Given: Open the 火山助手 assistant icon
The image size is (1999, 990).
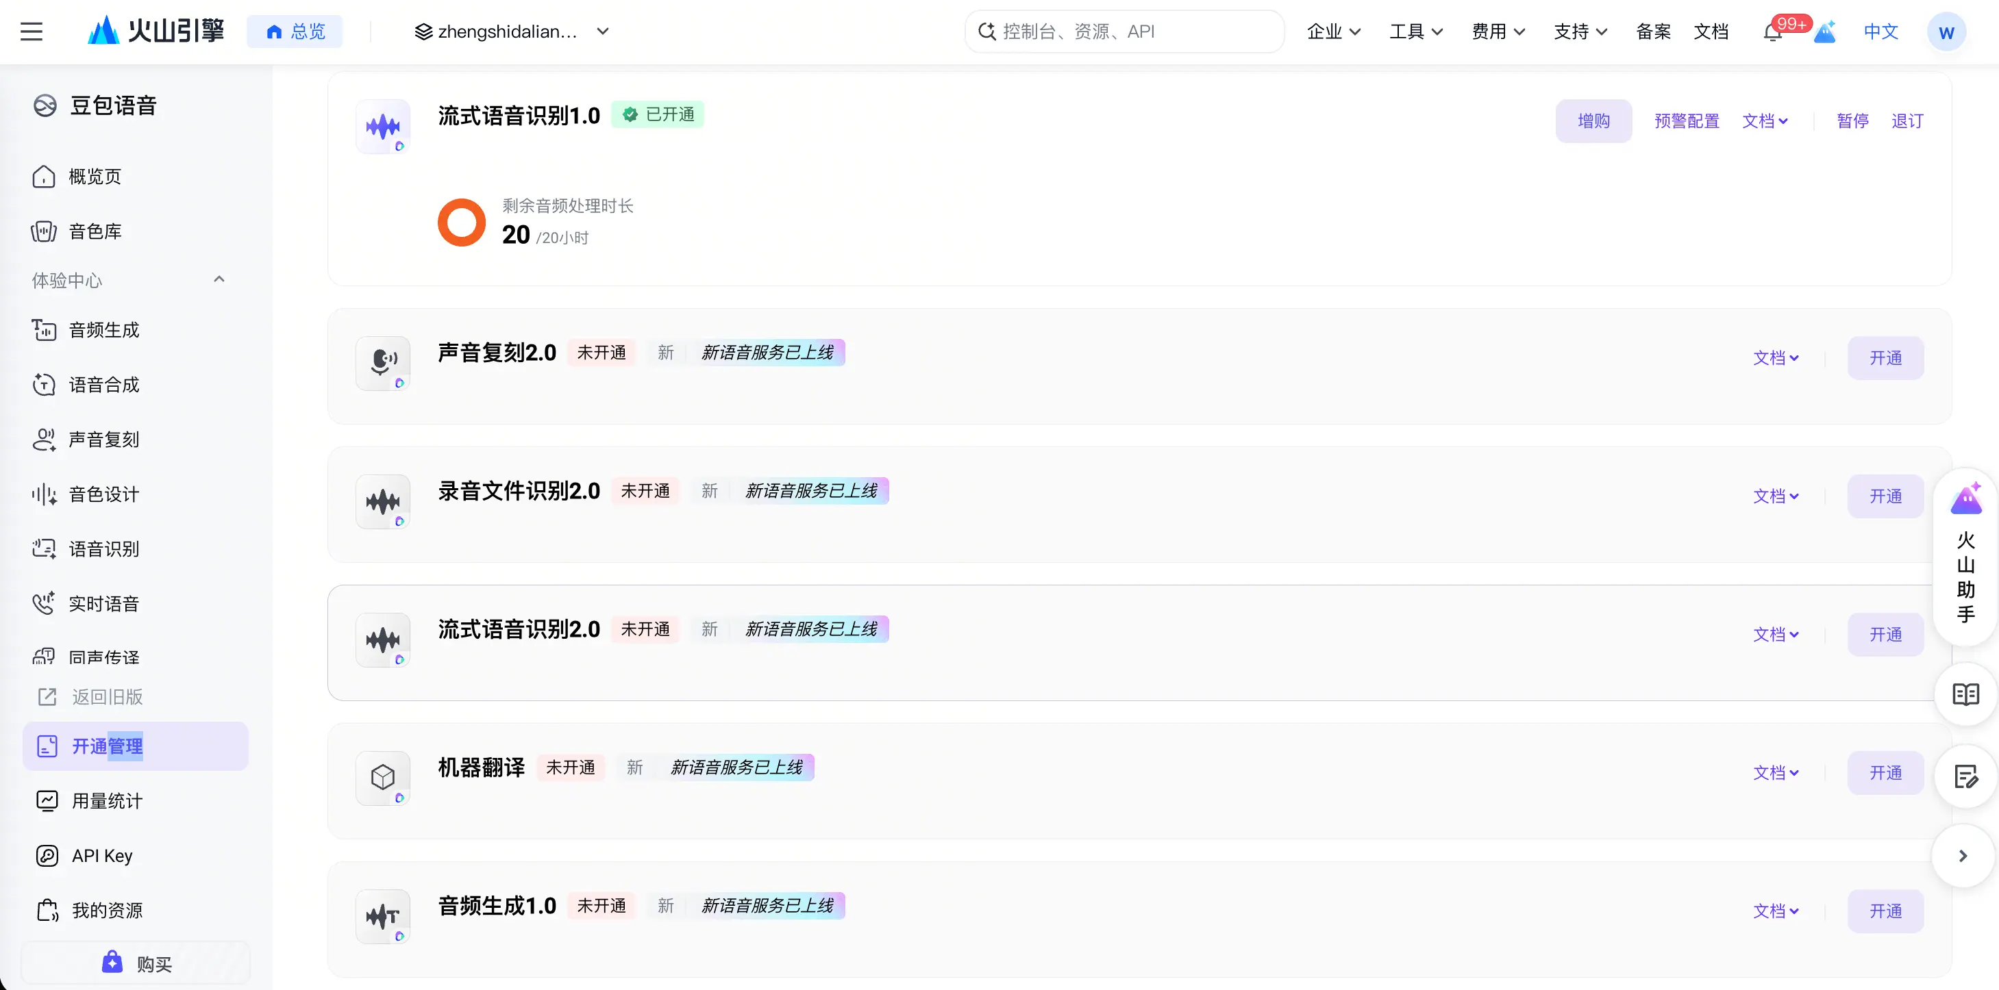Looking at the screenshot, I should pyautogui.click(x=1965, y=556).
